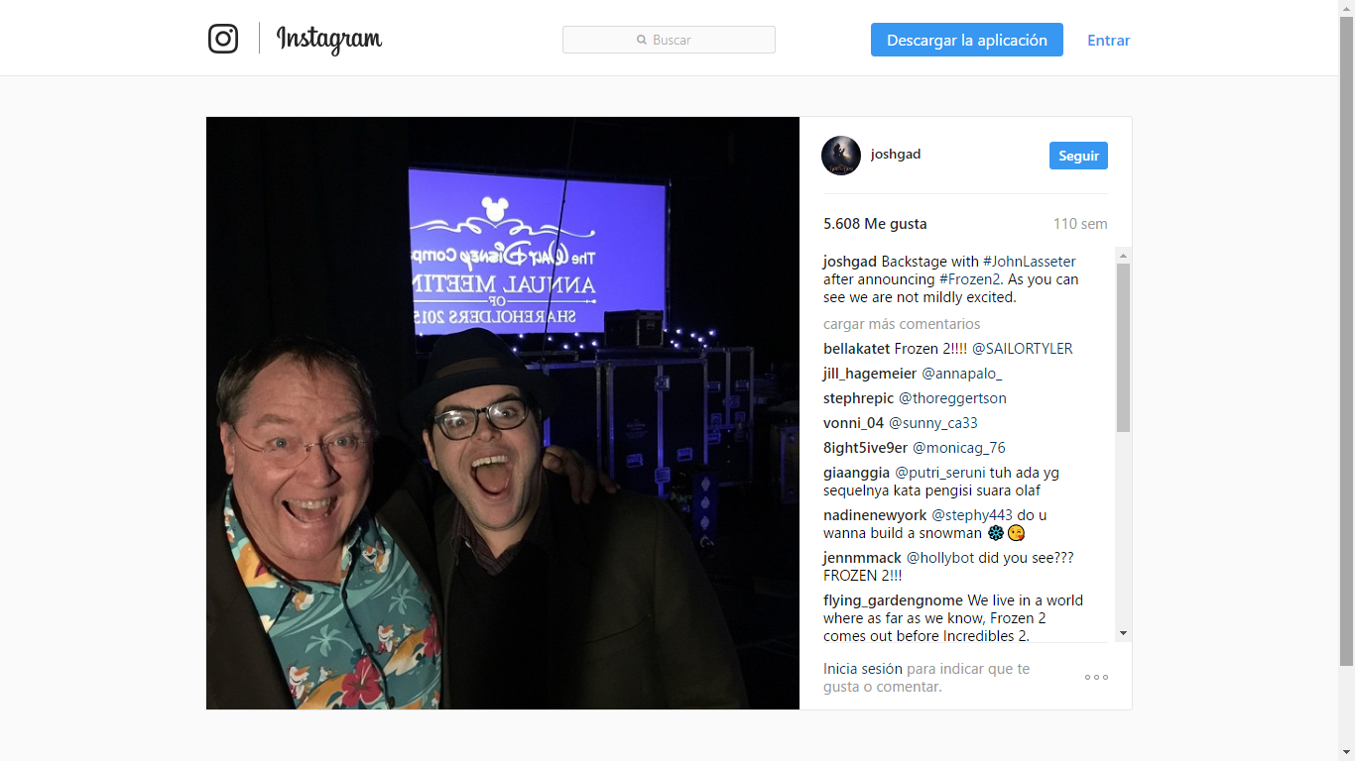The width and height of the screenshot is (1355, 761).
Task: Click the comments scroll down arrow
Action: [x=1123, y=633]
